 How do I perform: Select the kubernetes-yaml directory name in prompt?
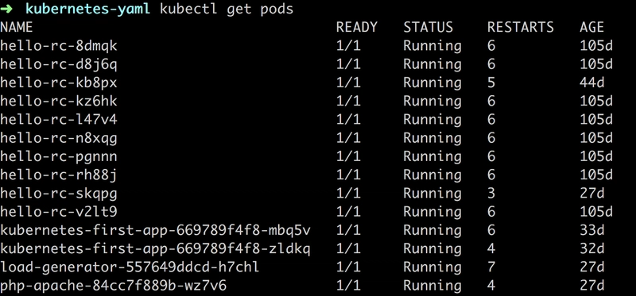[x=87, y=9]
